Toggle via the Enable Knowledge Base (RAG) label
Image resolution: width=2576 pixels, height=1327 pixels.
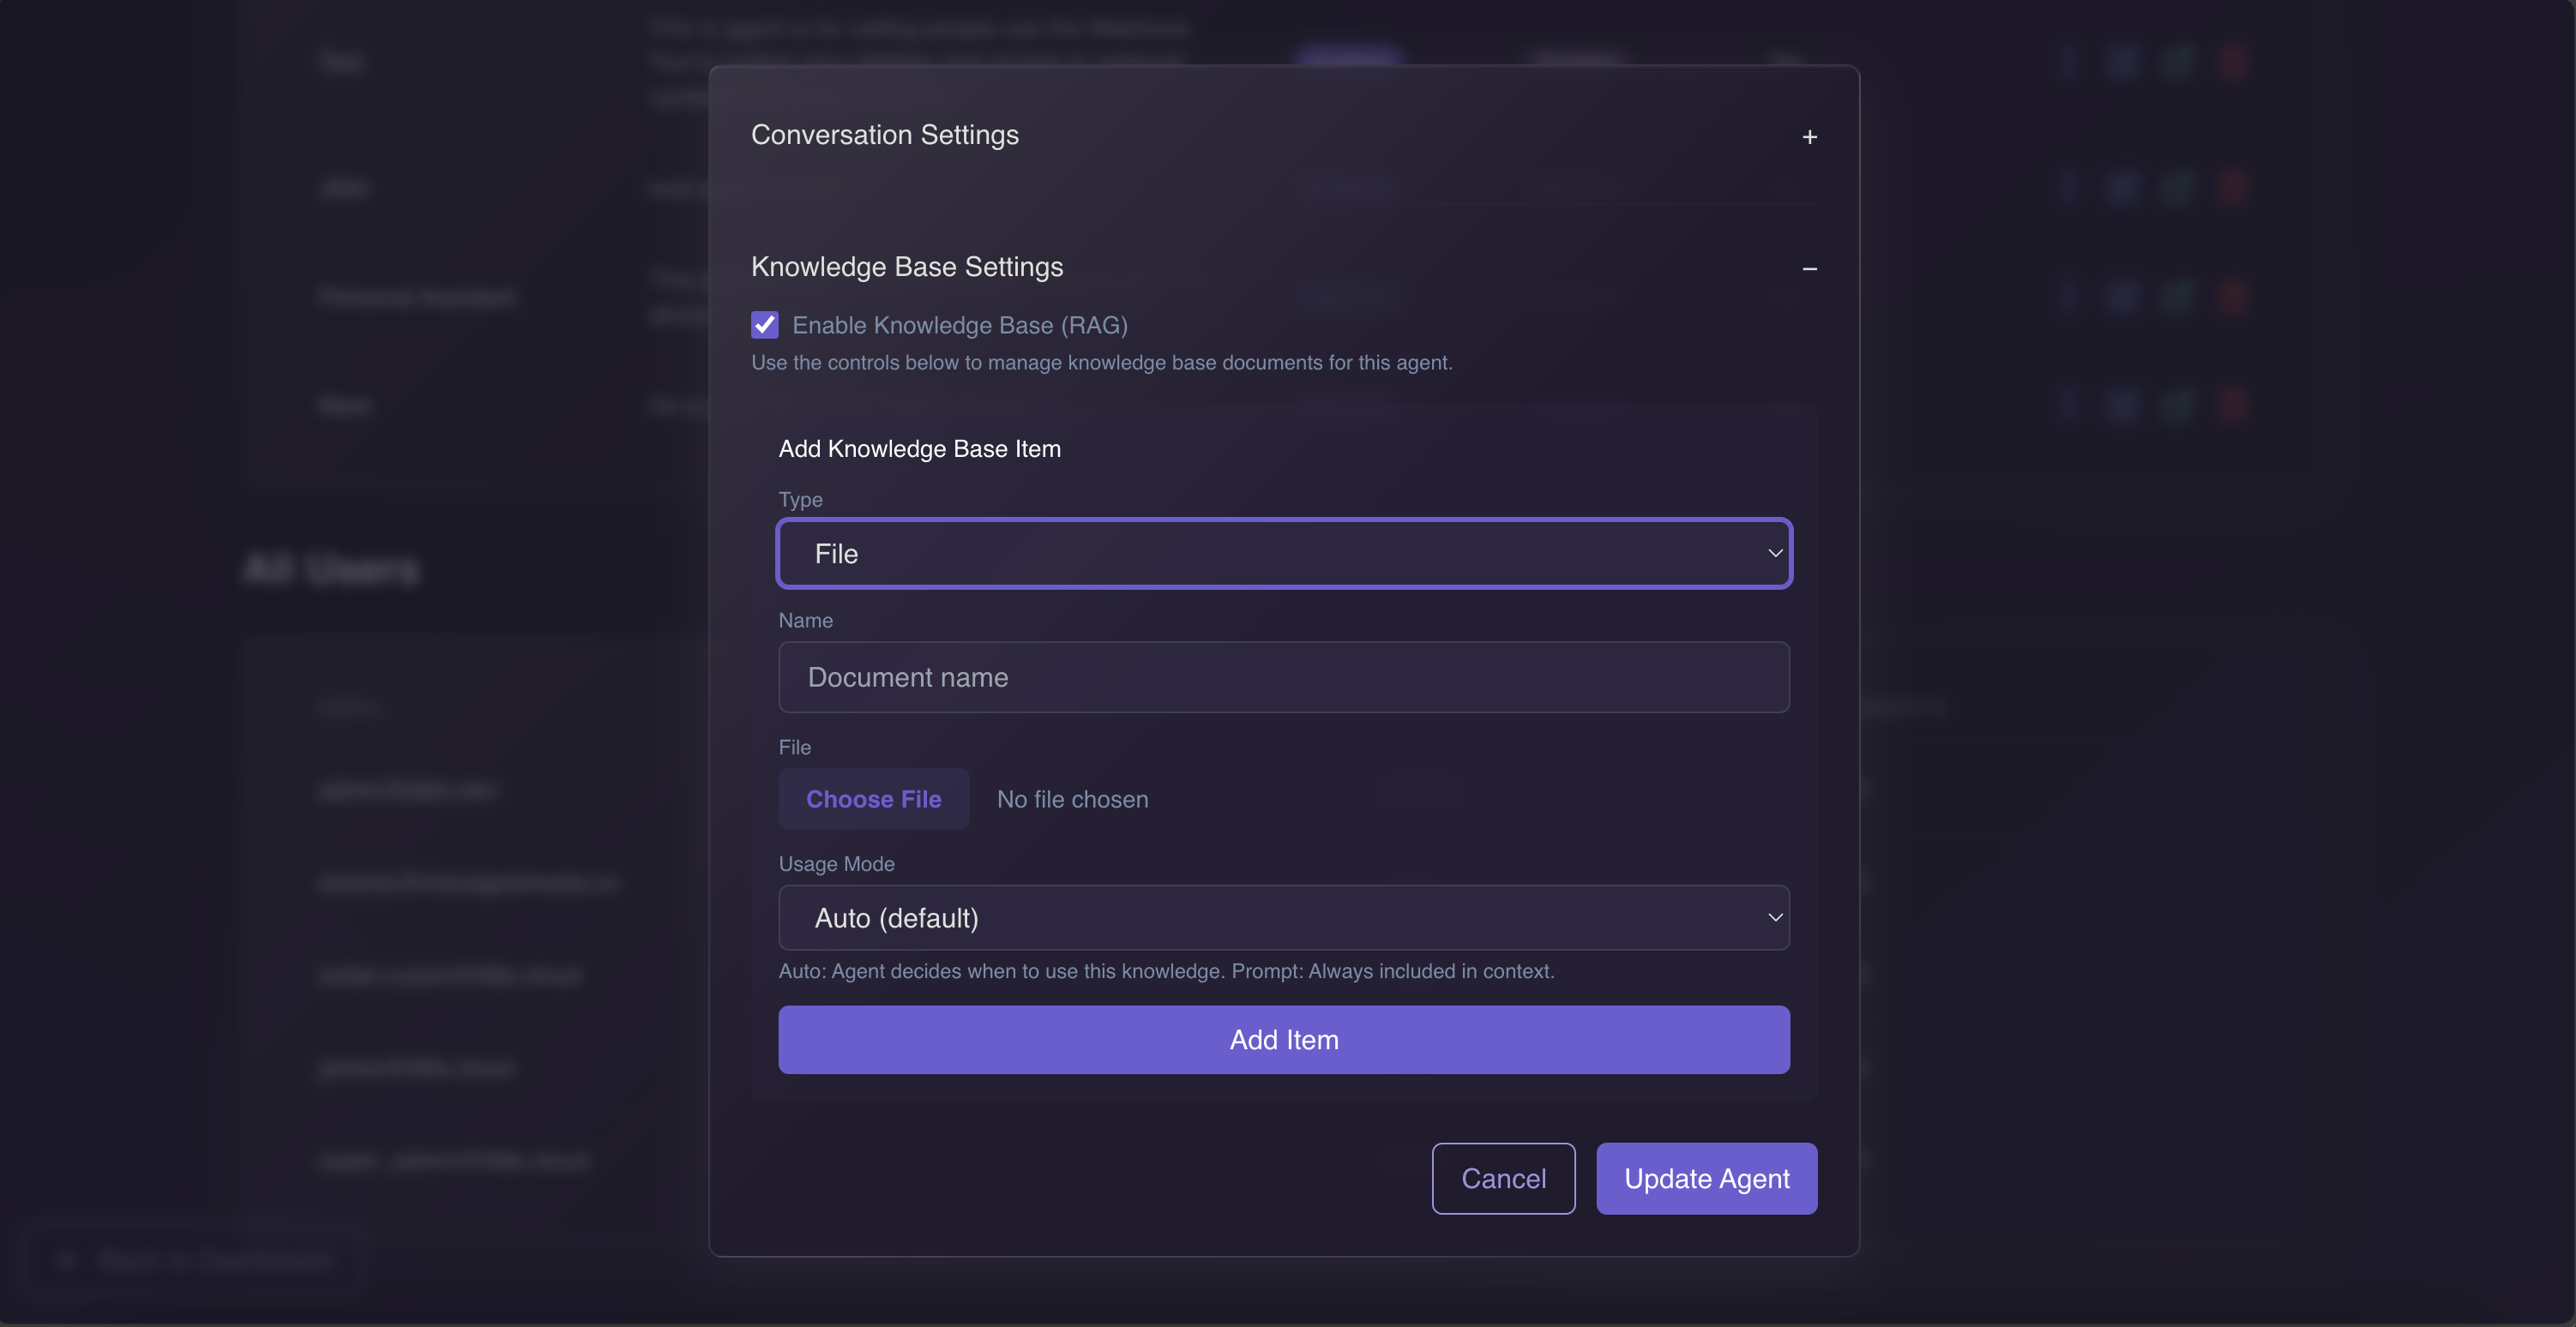tap(959, 325)
